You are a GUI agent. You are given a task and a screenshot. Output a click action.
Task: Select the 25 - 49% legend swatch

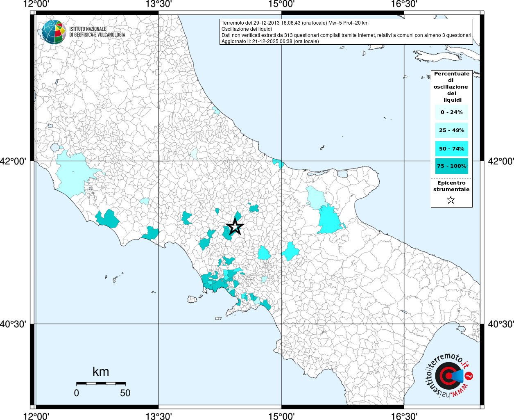[x=451, y=130]
